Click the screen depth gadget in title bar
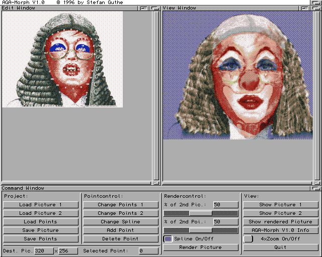 tap(316, 3)
